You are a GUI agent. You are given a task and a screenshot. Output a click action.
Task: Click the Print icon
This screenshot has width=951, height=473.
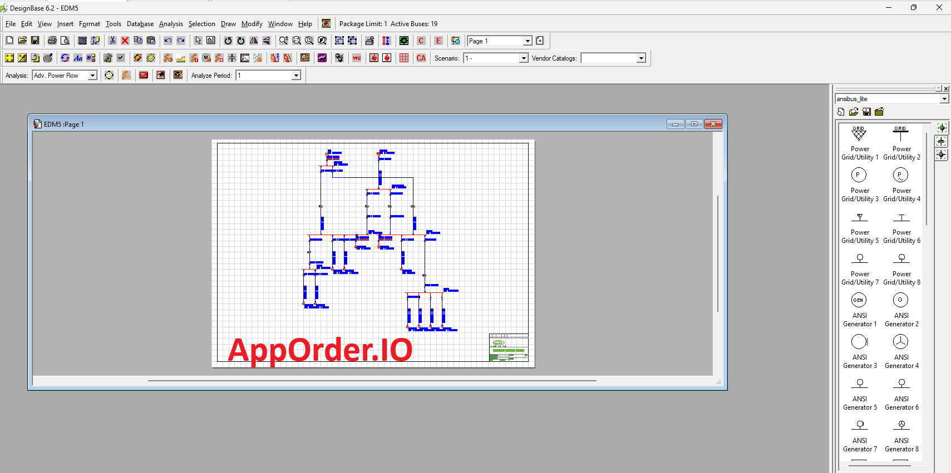point(52,41)
